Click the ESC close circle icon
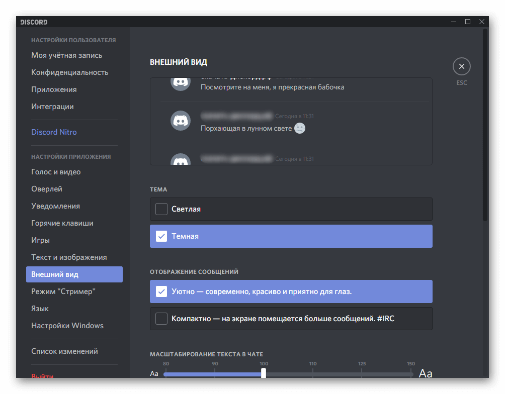The image size is (505, 394). click(461, 66)
